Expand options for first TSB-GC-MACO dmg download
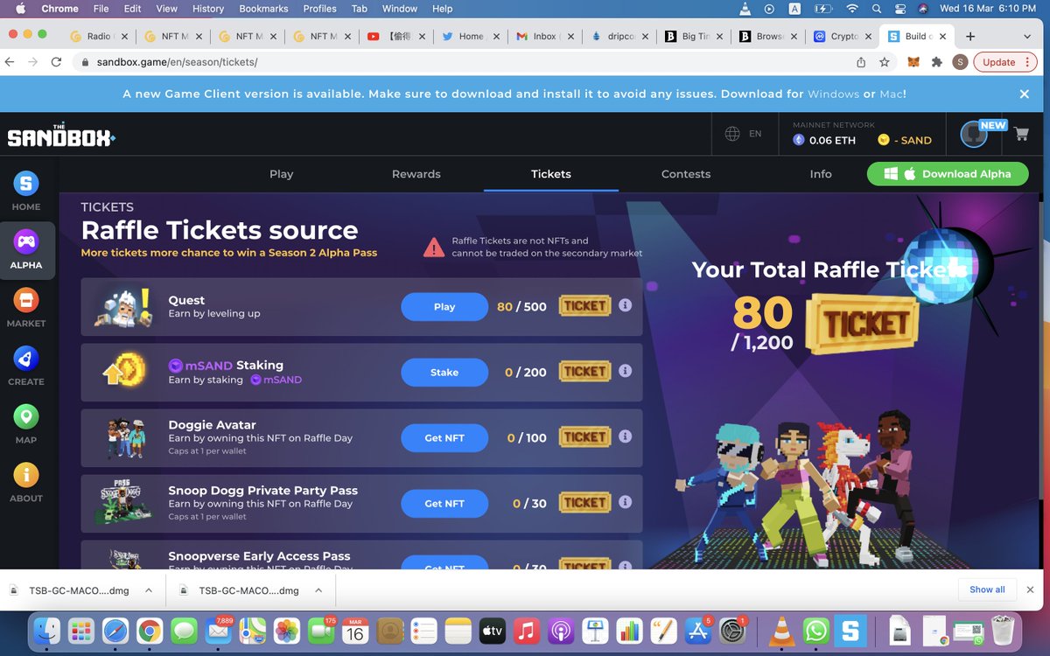This screenshot has width=1050, height=656. point(149,590)
